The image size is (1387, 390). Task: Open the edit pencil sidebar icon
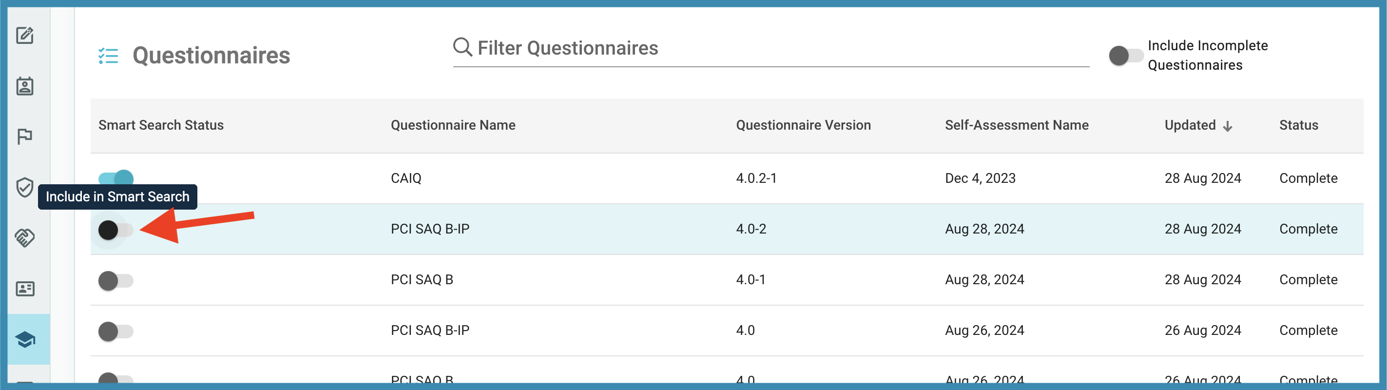coord(25,36)
